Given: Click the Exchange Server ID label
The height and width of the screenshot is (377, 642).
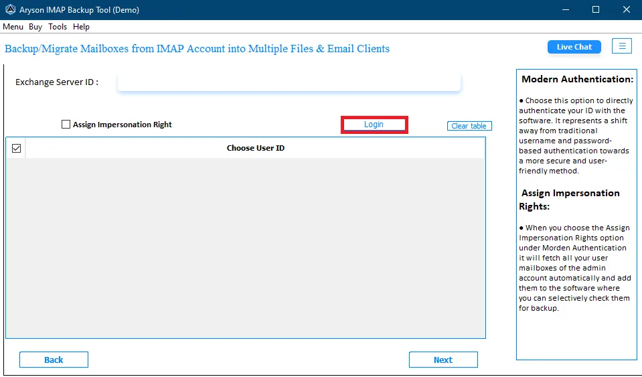Looking at the screenshot, I should tap(57, 82).
